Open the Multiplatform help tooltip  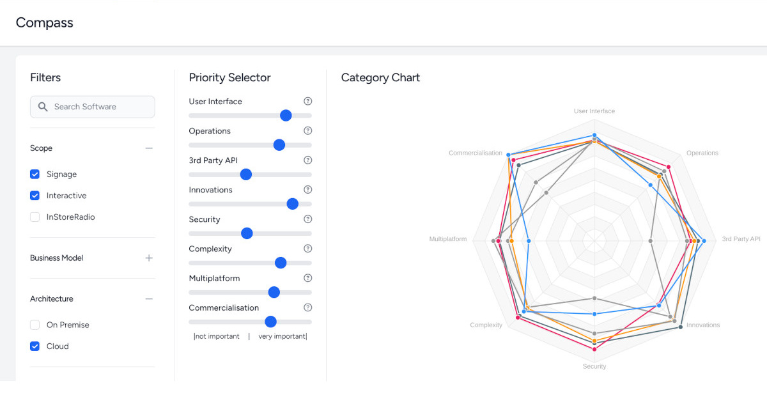[307, 278]
